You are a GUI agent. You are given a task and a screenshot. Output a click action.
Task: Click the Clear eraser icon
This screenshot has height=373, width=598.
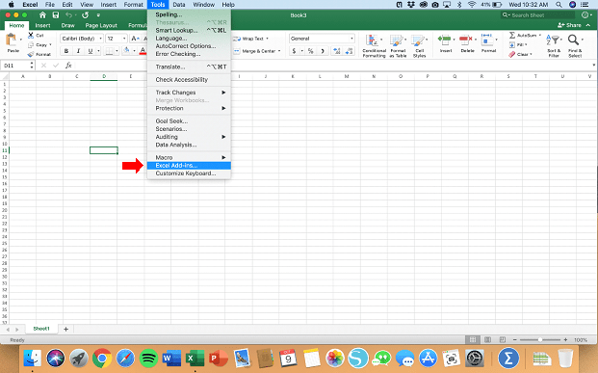(x=512, y=54)
